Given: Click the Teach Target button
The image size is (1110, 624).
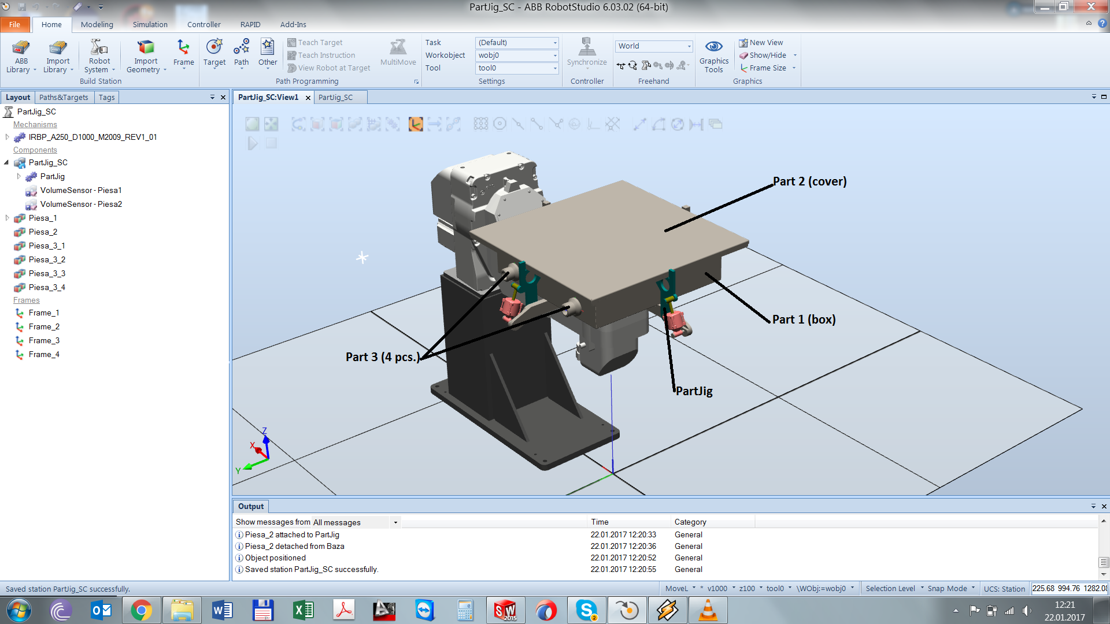Looking at the screenshot, I should (316, 42).
